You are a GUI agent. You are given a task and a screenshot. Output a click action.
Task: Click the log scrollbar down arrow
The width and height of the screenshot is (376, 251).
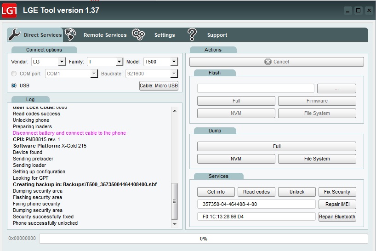[175, 224]
